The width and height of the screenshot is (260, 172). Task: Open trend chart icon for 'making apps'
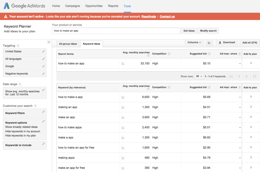coord(123,158)
